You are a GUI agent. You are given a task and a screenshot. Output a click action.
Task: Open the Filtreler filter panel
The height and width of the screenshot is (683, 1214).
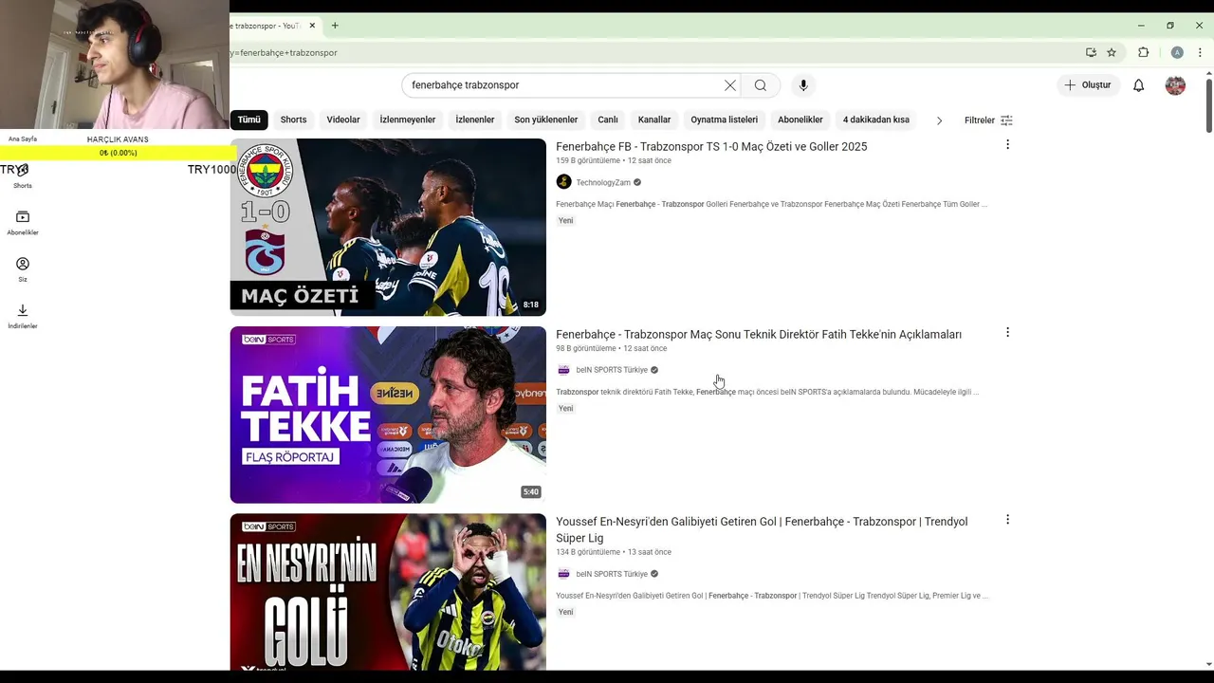point(988,120)
